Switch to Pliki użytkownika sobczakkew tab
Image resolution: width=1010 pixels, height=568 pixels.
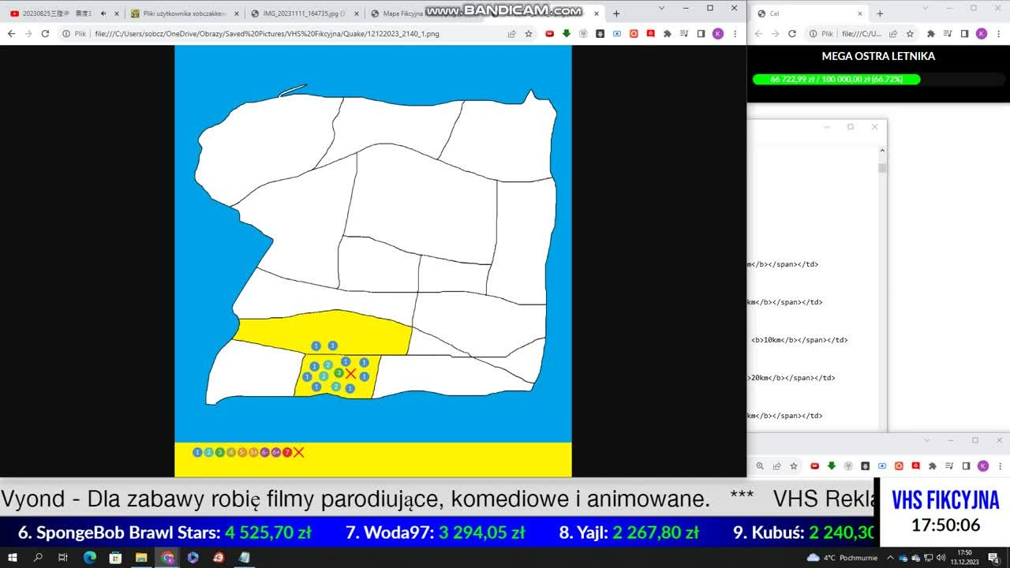tap(184, 13)
